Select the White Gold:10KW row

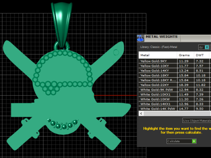coord(175,99)
